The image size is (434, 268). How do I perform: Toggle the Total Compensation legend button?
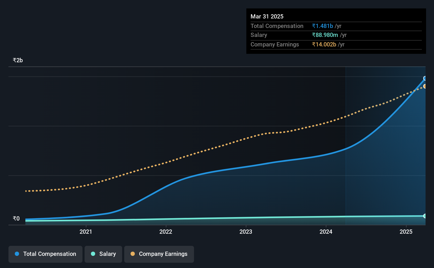(45, 254)
